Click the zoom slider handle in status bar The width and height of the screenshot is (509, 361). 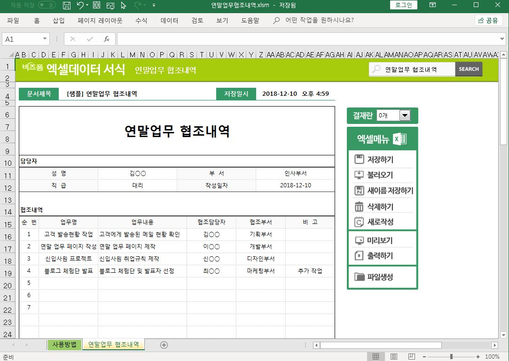click(x=451, y=357)
